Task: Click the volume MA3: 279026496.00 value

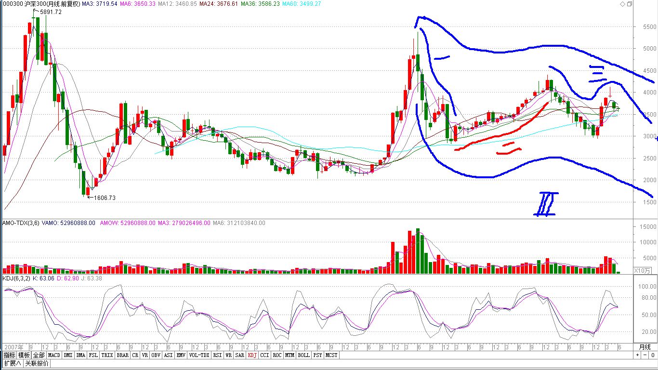Action: pyautogui.click(x=184, y=223)
